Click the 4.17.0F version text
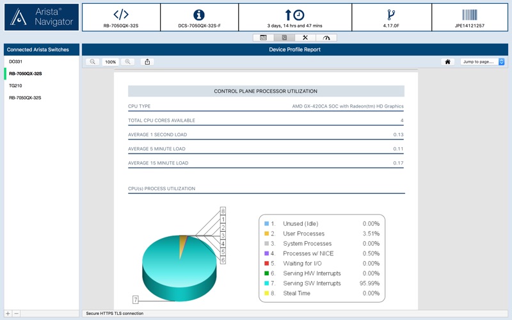Viewport: 512px width, 320px height. [x=391, y=26]
